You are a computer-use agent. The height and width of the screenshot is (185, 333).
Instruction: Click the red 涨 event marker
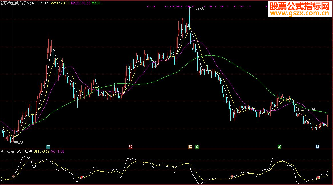point(131,147)
